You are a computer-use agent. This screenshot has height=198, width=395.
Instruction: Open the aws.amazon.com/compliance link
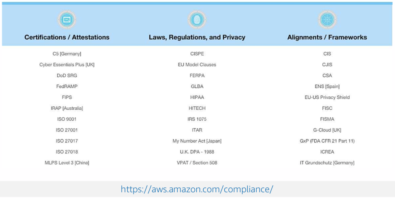click(197, 189)
